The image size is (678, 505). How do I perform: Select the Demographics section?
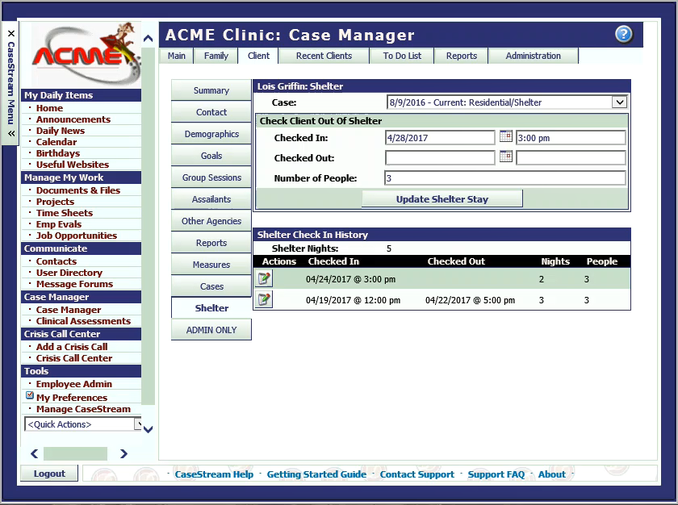pos(211,134)
